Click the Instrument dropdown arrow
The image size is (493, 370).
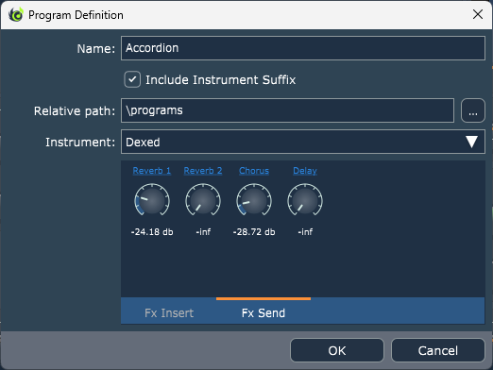click(x=471, y=142)
